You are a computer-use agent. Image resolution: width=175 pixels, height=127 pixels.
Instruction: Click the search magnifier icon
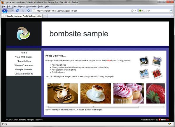pyautogui.click(x=171, y=11)
